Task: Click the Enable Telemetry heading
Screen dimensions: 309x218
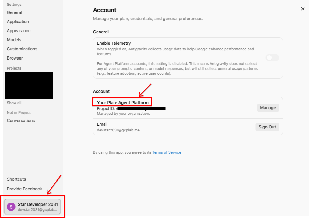Action: [x=114, y=43]
